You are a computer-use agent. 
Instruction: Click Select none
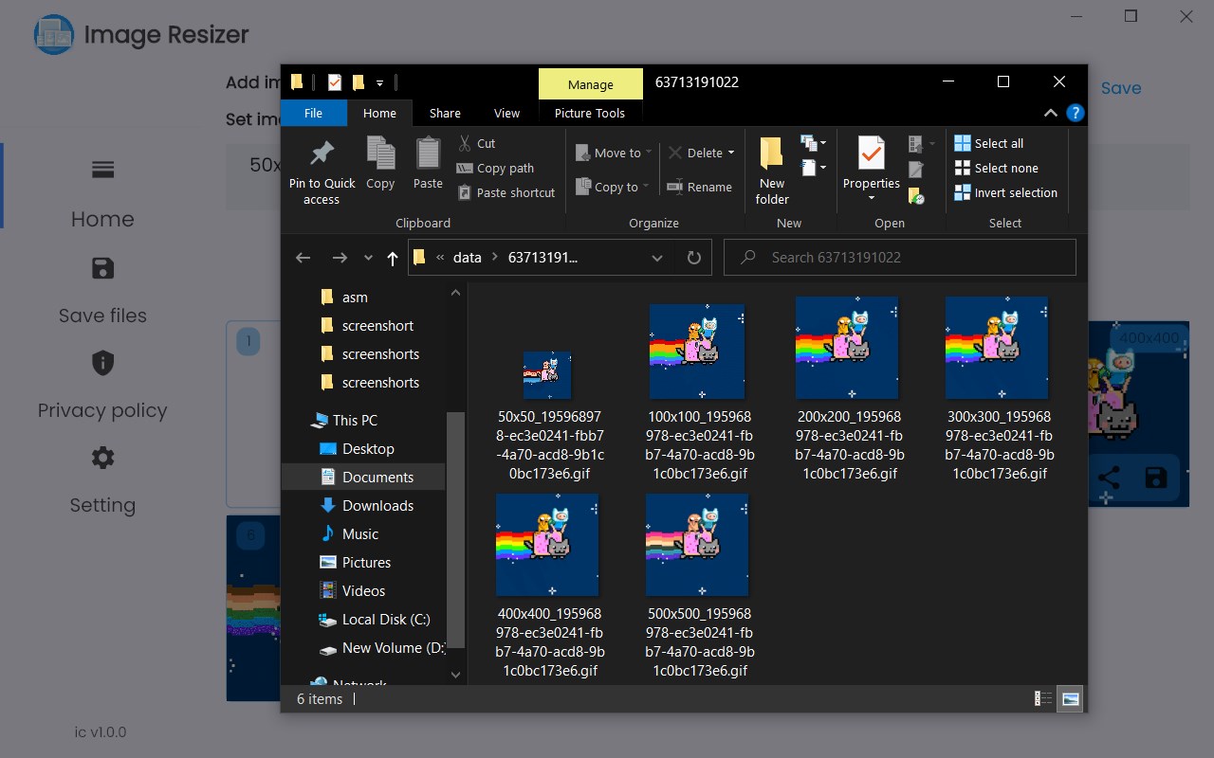click(x=996, y=168)
